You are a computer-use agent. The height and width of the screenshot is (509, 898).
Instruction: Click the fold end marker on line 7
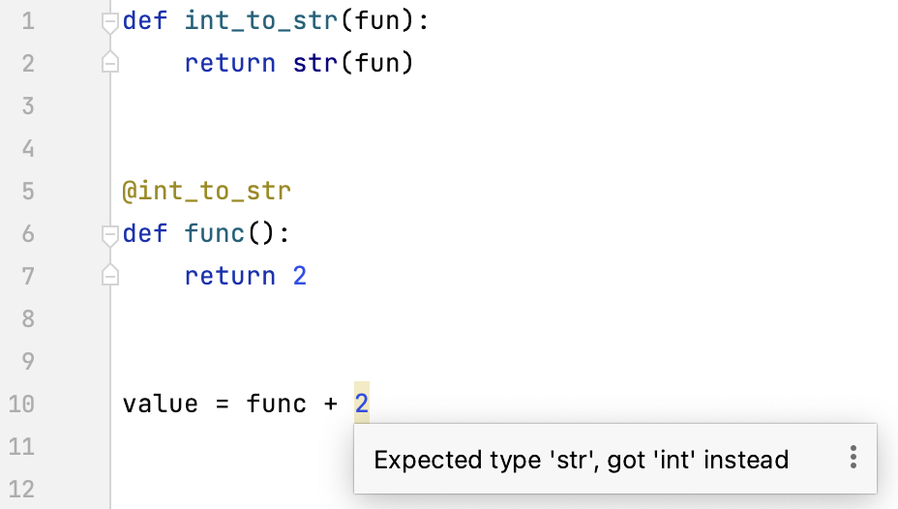coord(110,277)
